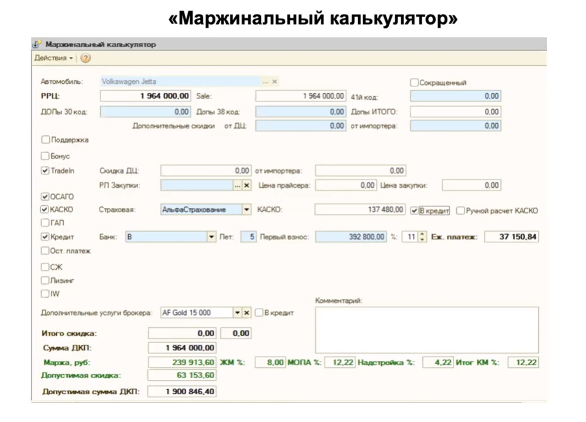
Task: Click the Допы 38 код field
Action: [301, 112]
